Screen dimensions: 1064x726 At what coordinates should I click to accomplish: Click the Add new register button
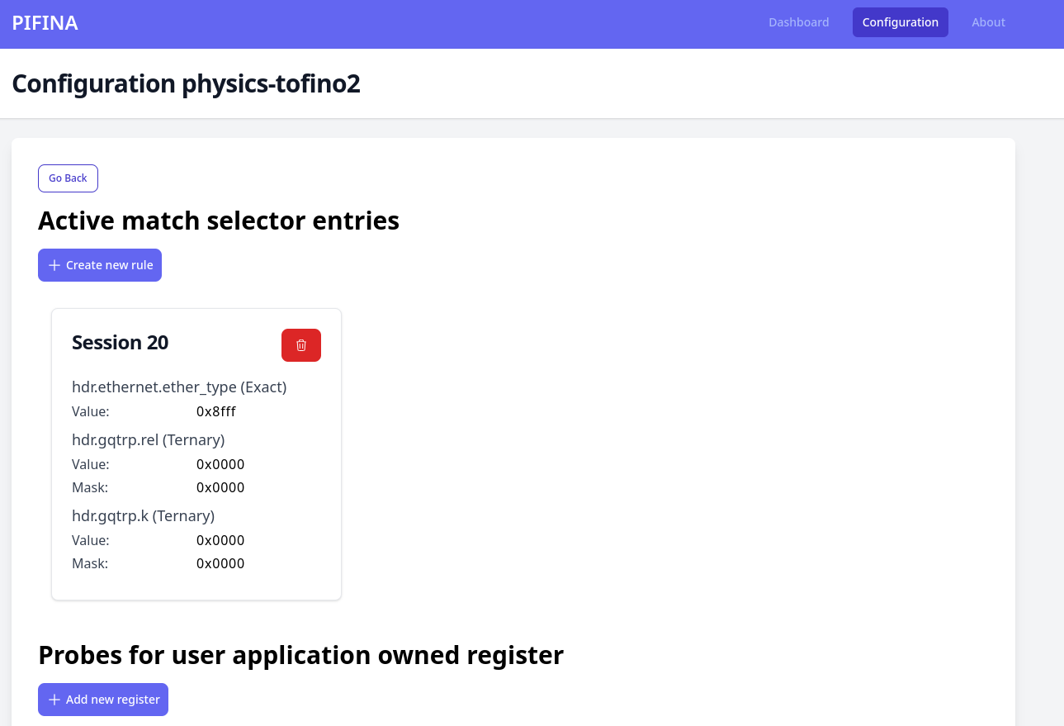(x=102, y=699)
